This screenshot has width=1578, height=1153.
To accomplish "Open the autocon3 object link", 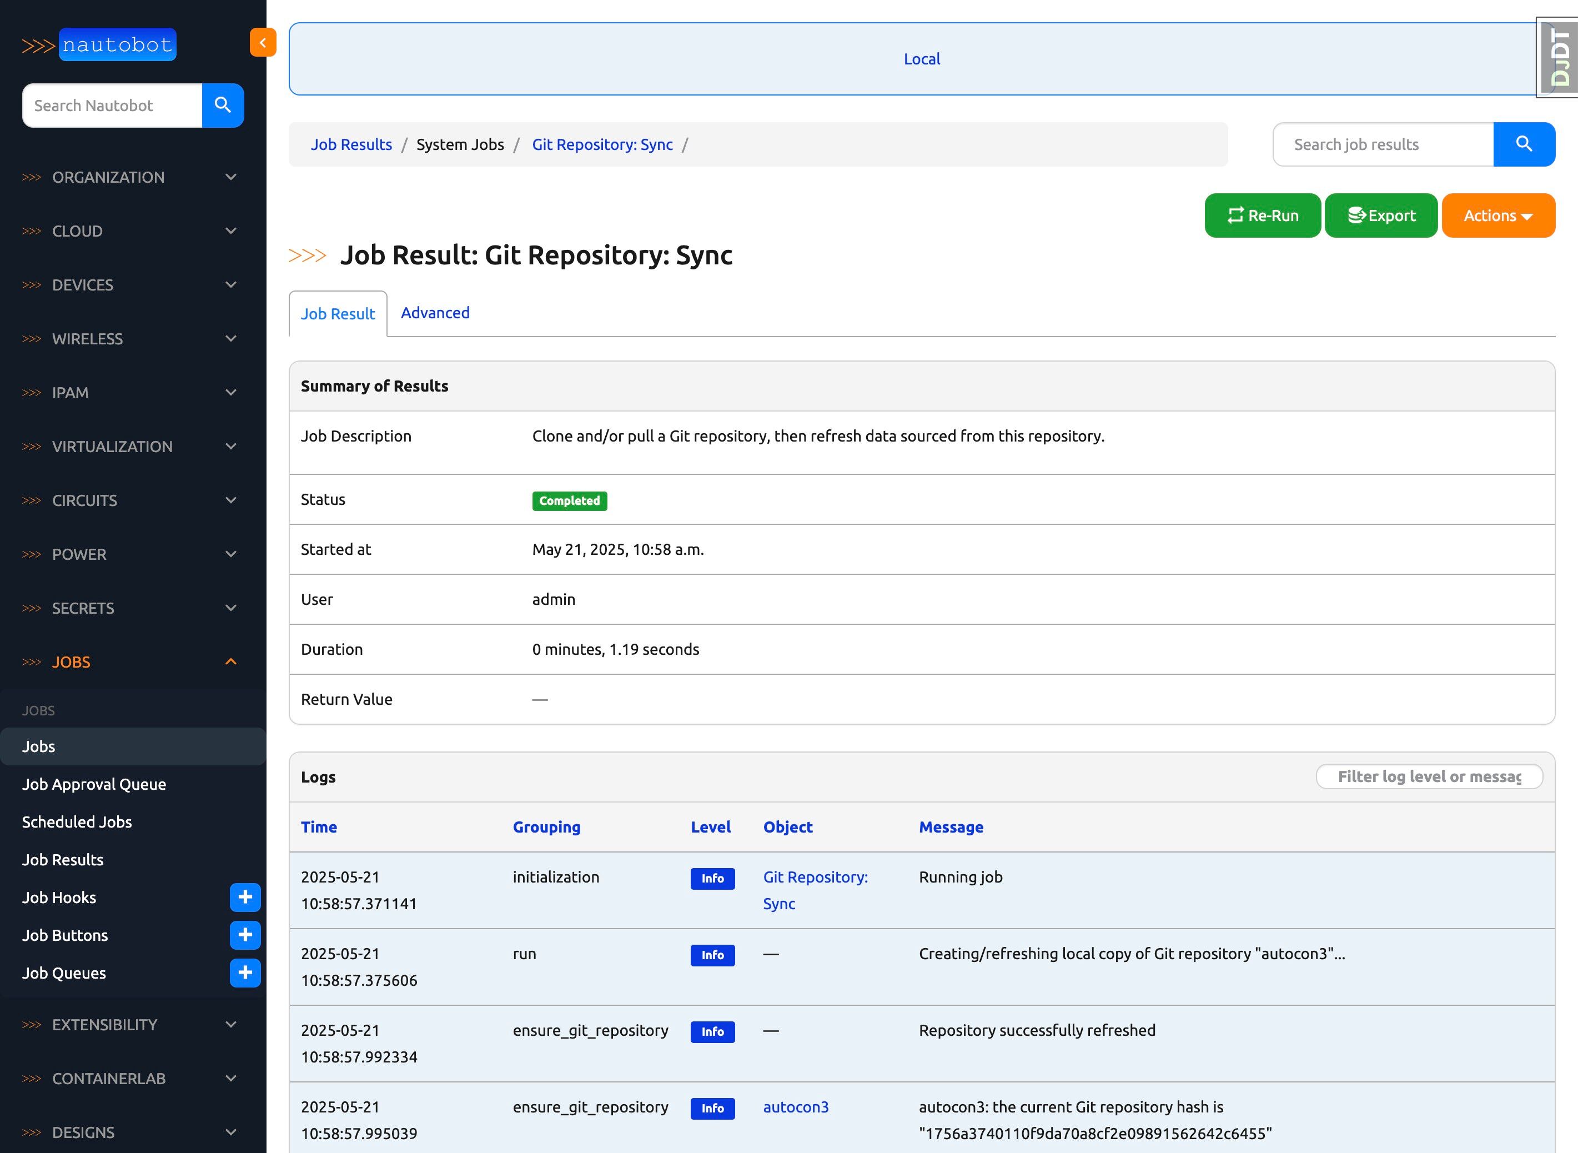I will tap(795, 1107).
